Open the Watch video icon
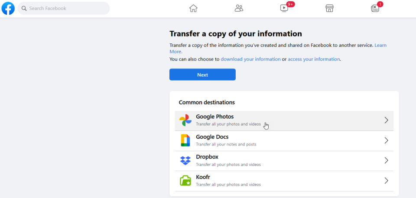The image size is (416, 198). (x=284, y=9)
